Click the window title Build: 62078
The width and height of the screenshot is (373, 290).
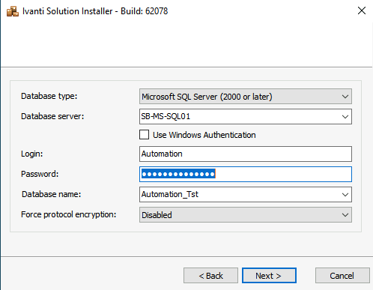145,11
